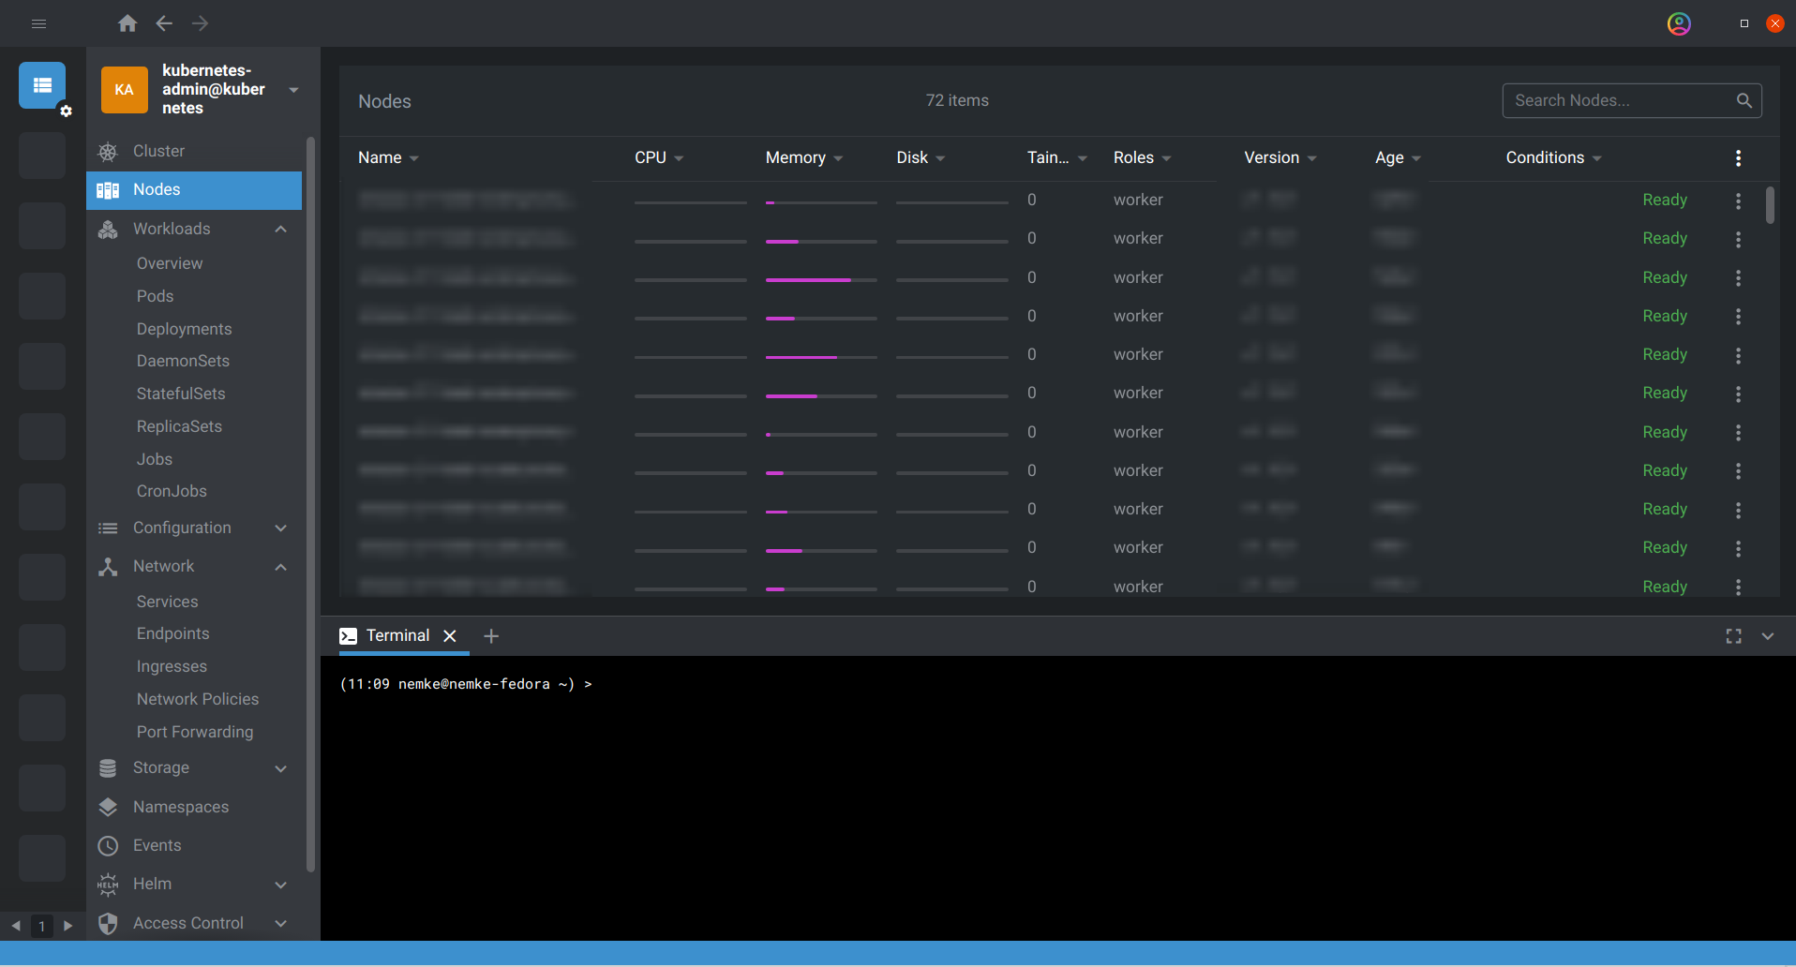This screenshot has width=1796, height=967.
Task: Focus the Search Nodes input field
Action: click(1618, 101)
